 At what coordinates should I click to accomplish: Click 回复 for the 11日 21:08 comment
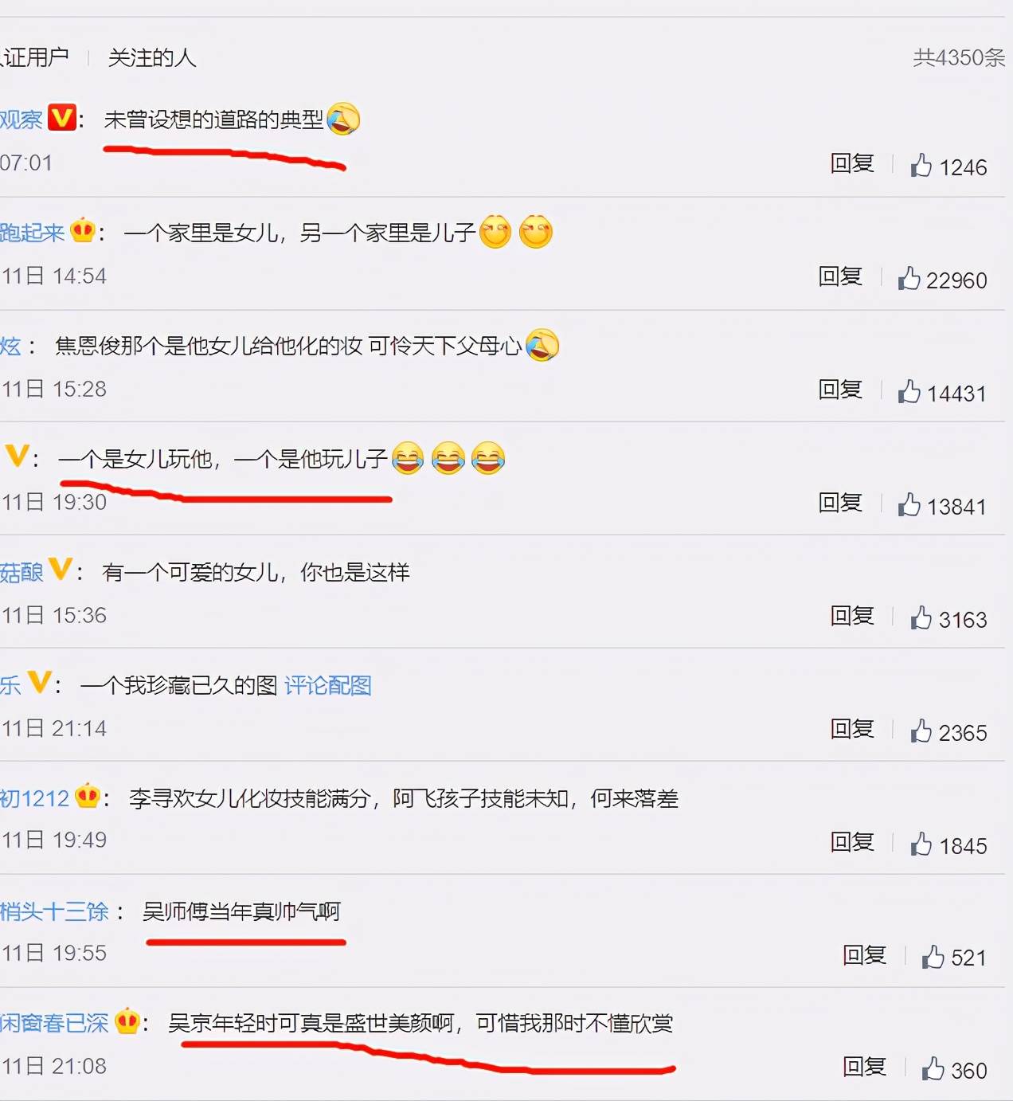click(x=864, y=1067)
